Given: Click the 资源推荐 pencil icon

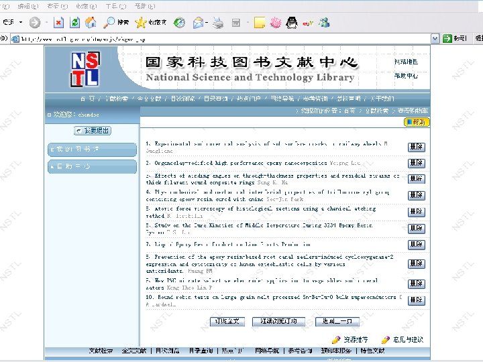Looking at the screenshot, I should pyautogui.click(x=336, y=340).
